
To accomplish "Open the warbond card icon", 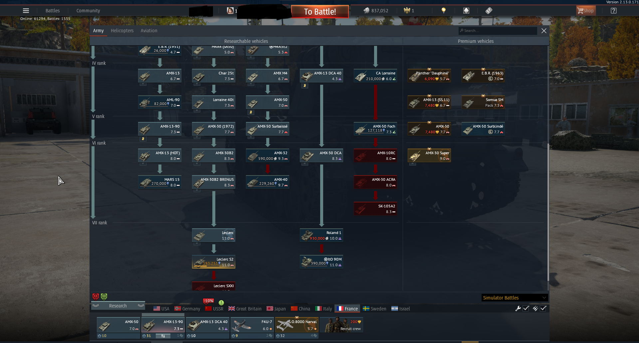I will 466,11.
